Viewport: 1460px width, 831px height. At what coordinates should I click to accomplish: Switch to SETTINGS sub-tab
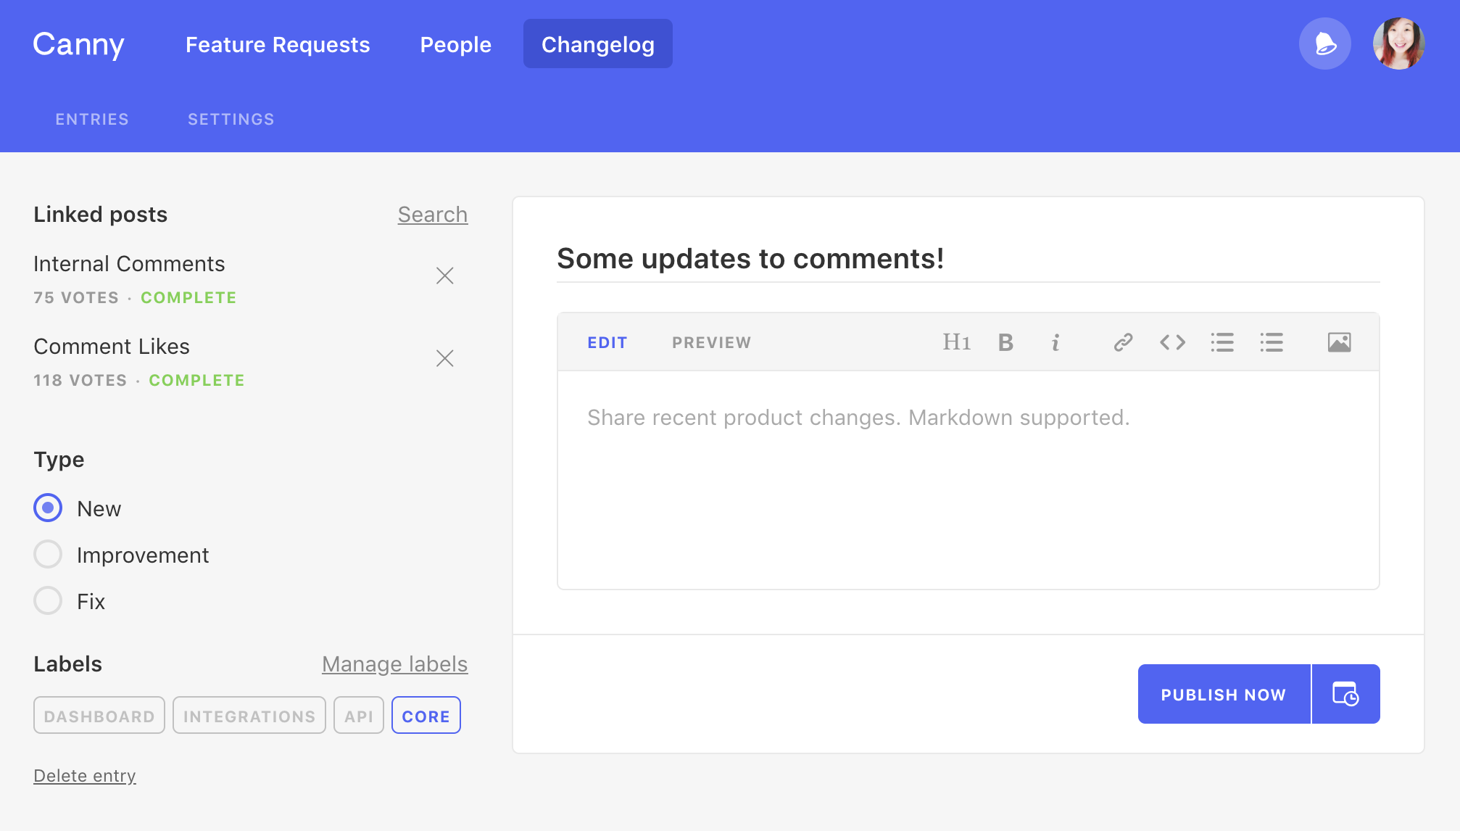(231, 119)
